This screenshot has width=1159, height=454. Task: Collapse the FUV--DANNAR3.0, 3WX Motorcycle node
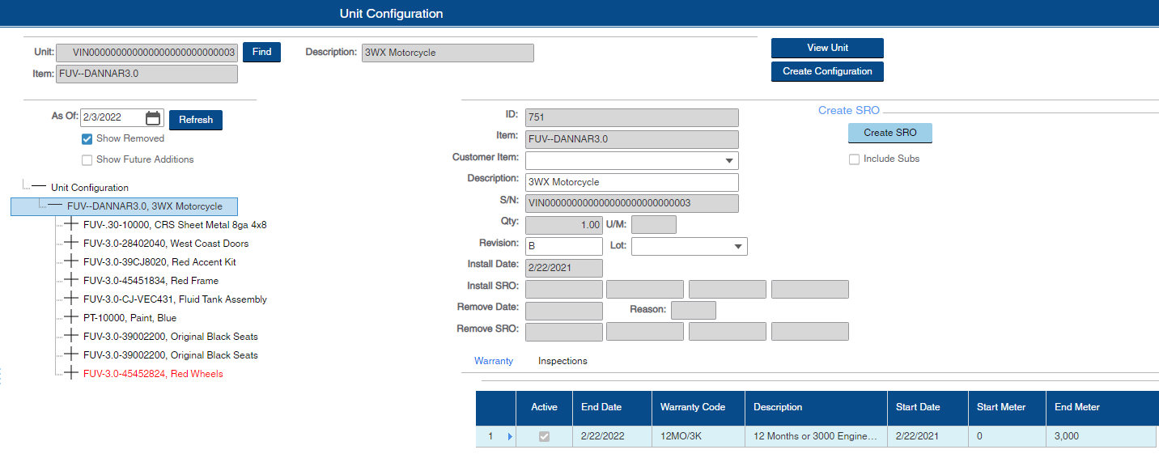click(55, 206)
